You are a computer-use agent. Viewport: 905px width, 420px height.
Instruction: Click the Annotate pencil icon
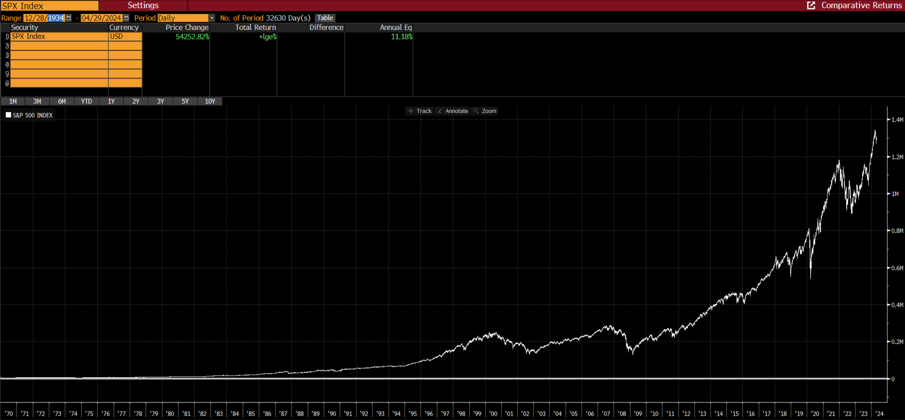pos(440,111)
